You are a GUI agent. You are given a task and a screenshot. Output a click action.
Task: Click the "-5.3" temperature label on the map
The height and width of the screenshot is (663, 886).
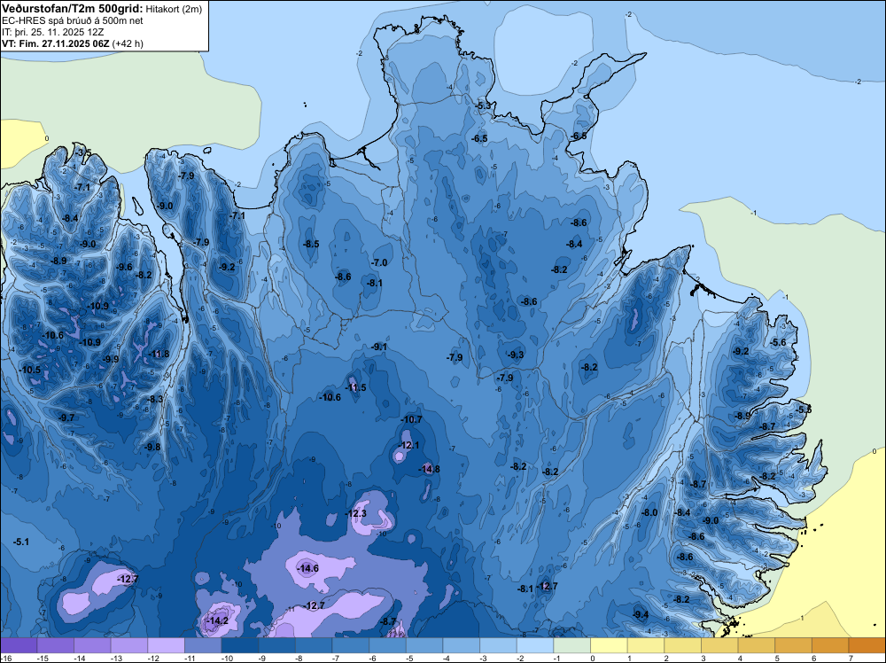tap(483, 105)
